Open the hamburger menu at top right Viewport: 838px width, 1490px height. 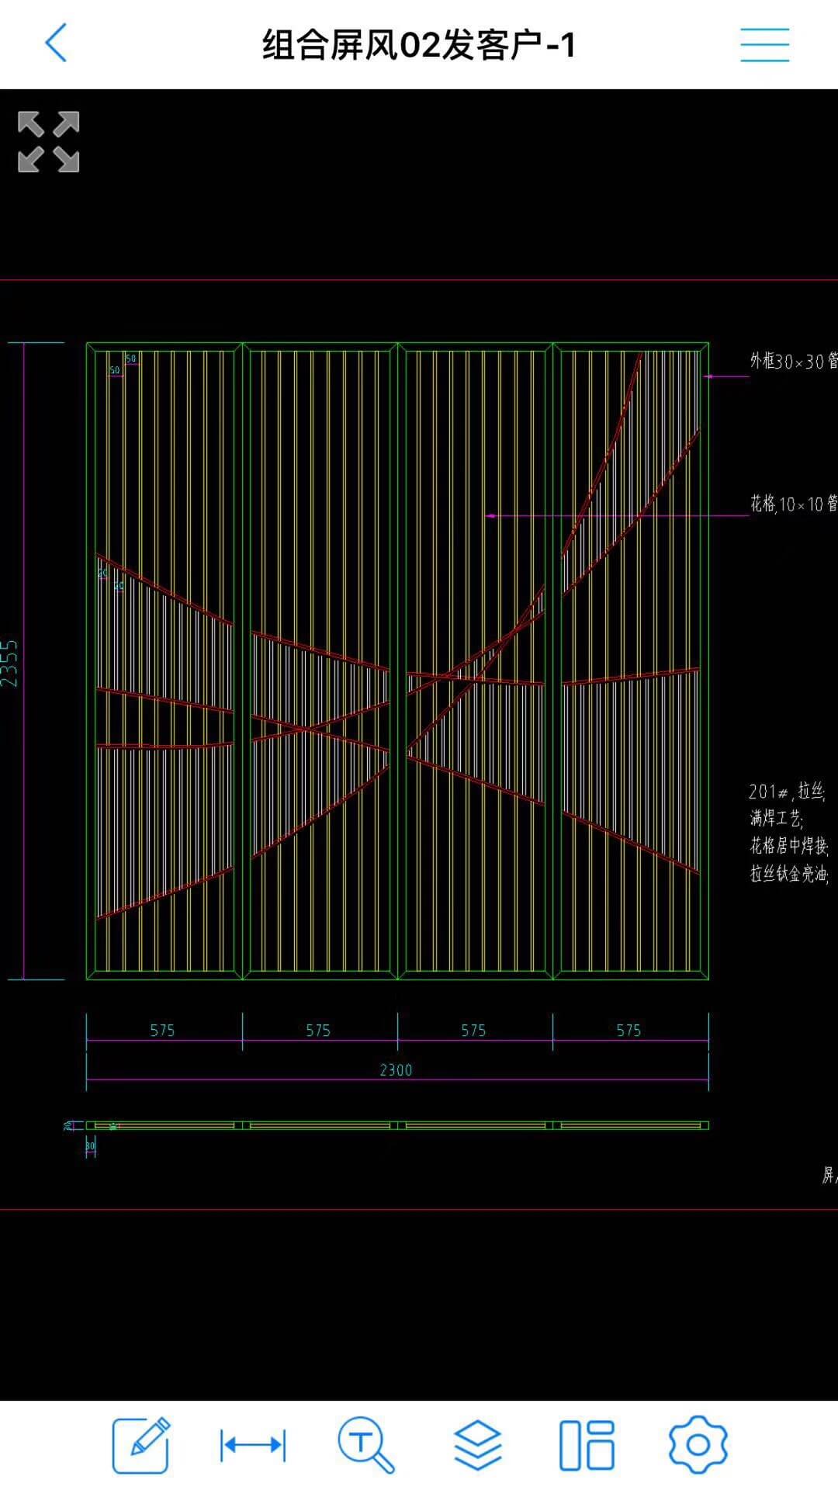click(x=764, y=44)
